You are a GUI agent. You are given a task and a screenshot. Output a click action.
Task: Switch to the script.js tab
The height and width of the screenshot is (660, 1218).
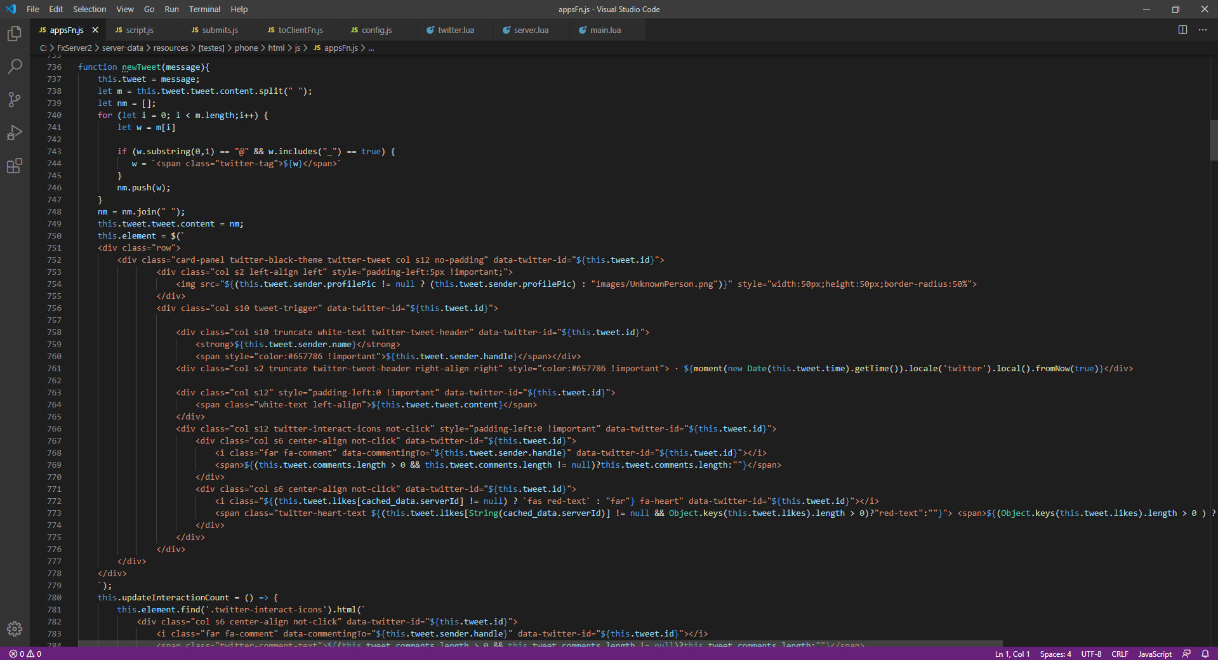(140, 29)
